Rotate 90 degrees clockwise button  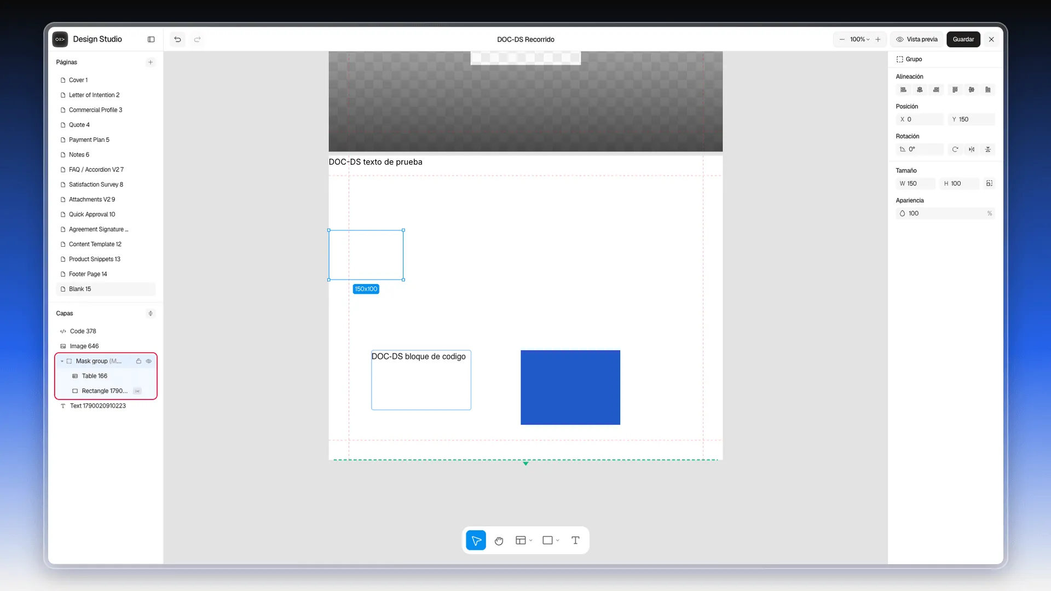[955, 149]
